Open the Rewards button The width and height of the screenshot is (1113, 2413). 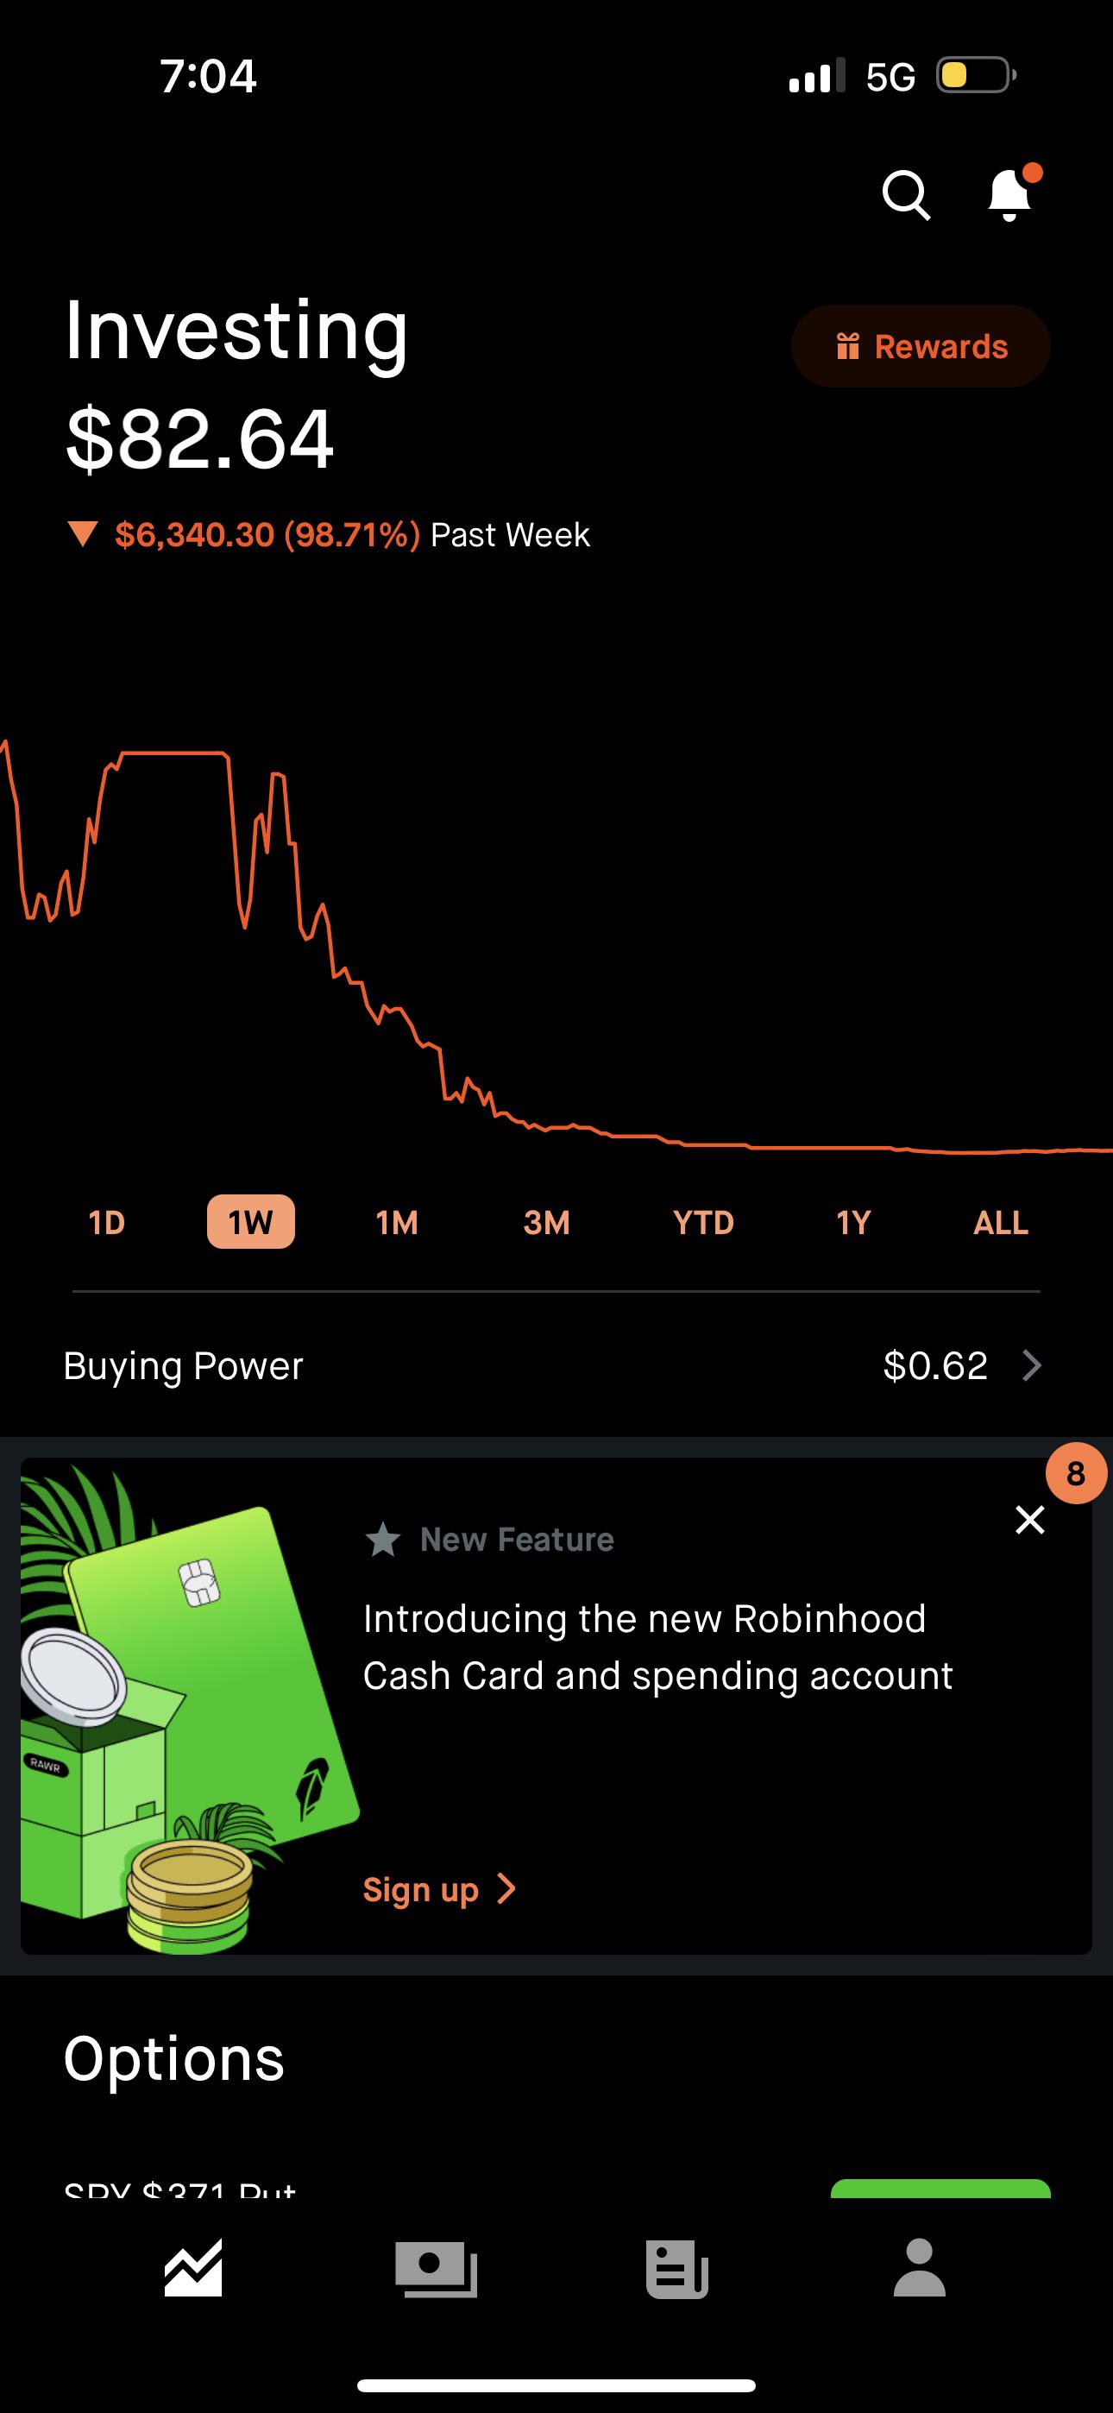[921, 347]
